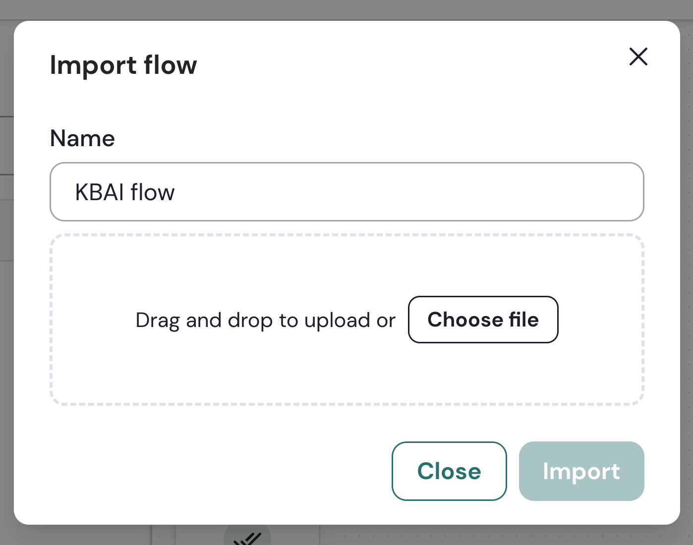This screenshot has width=693, height=545.
Task: Confirm the flow import with the Import button
Action: point(581,471)
